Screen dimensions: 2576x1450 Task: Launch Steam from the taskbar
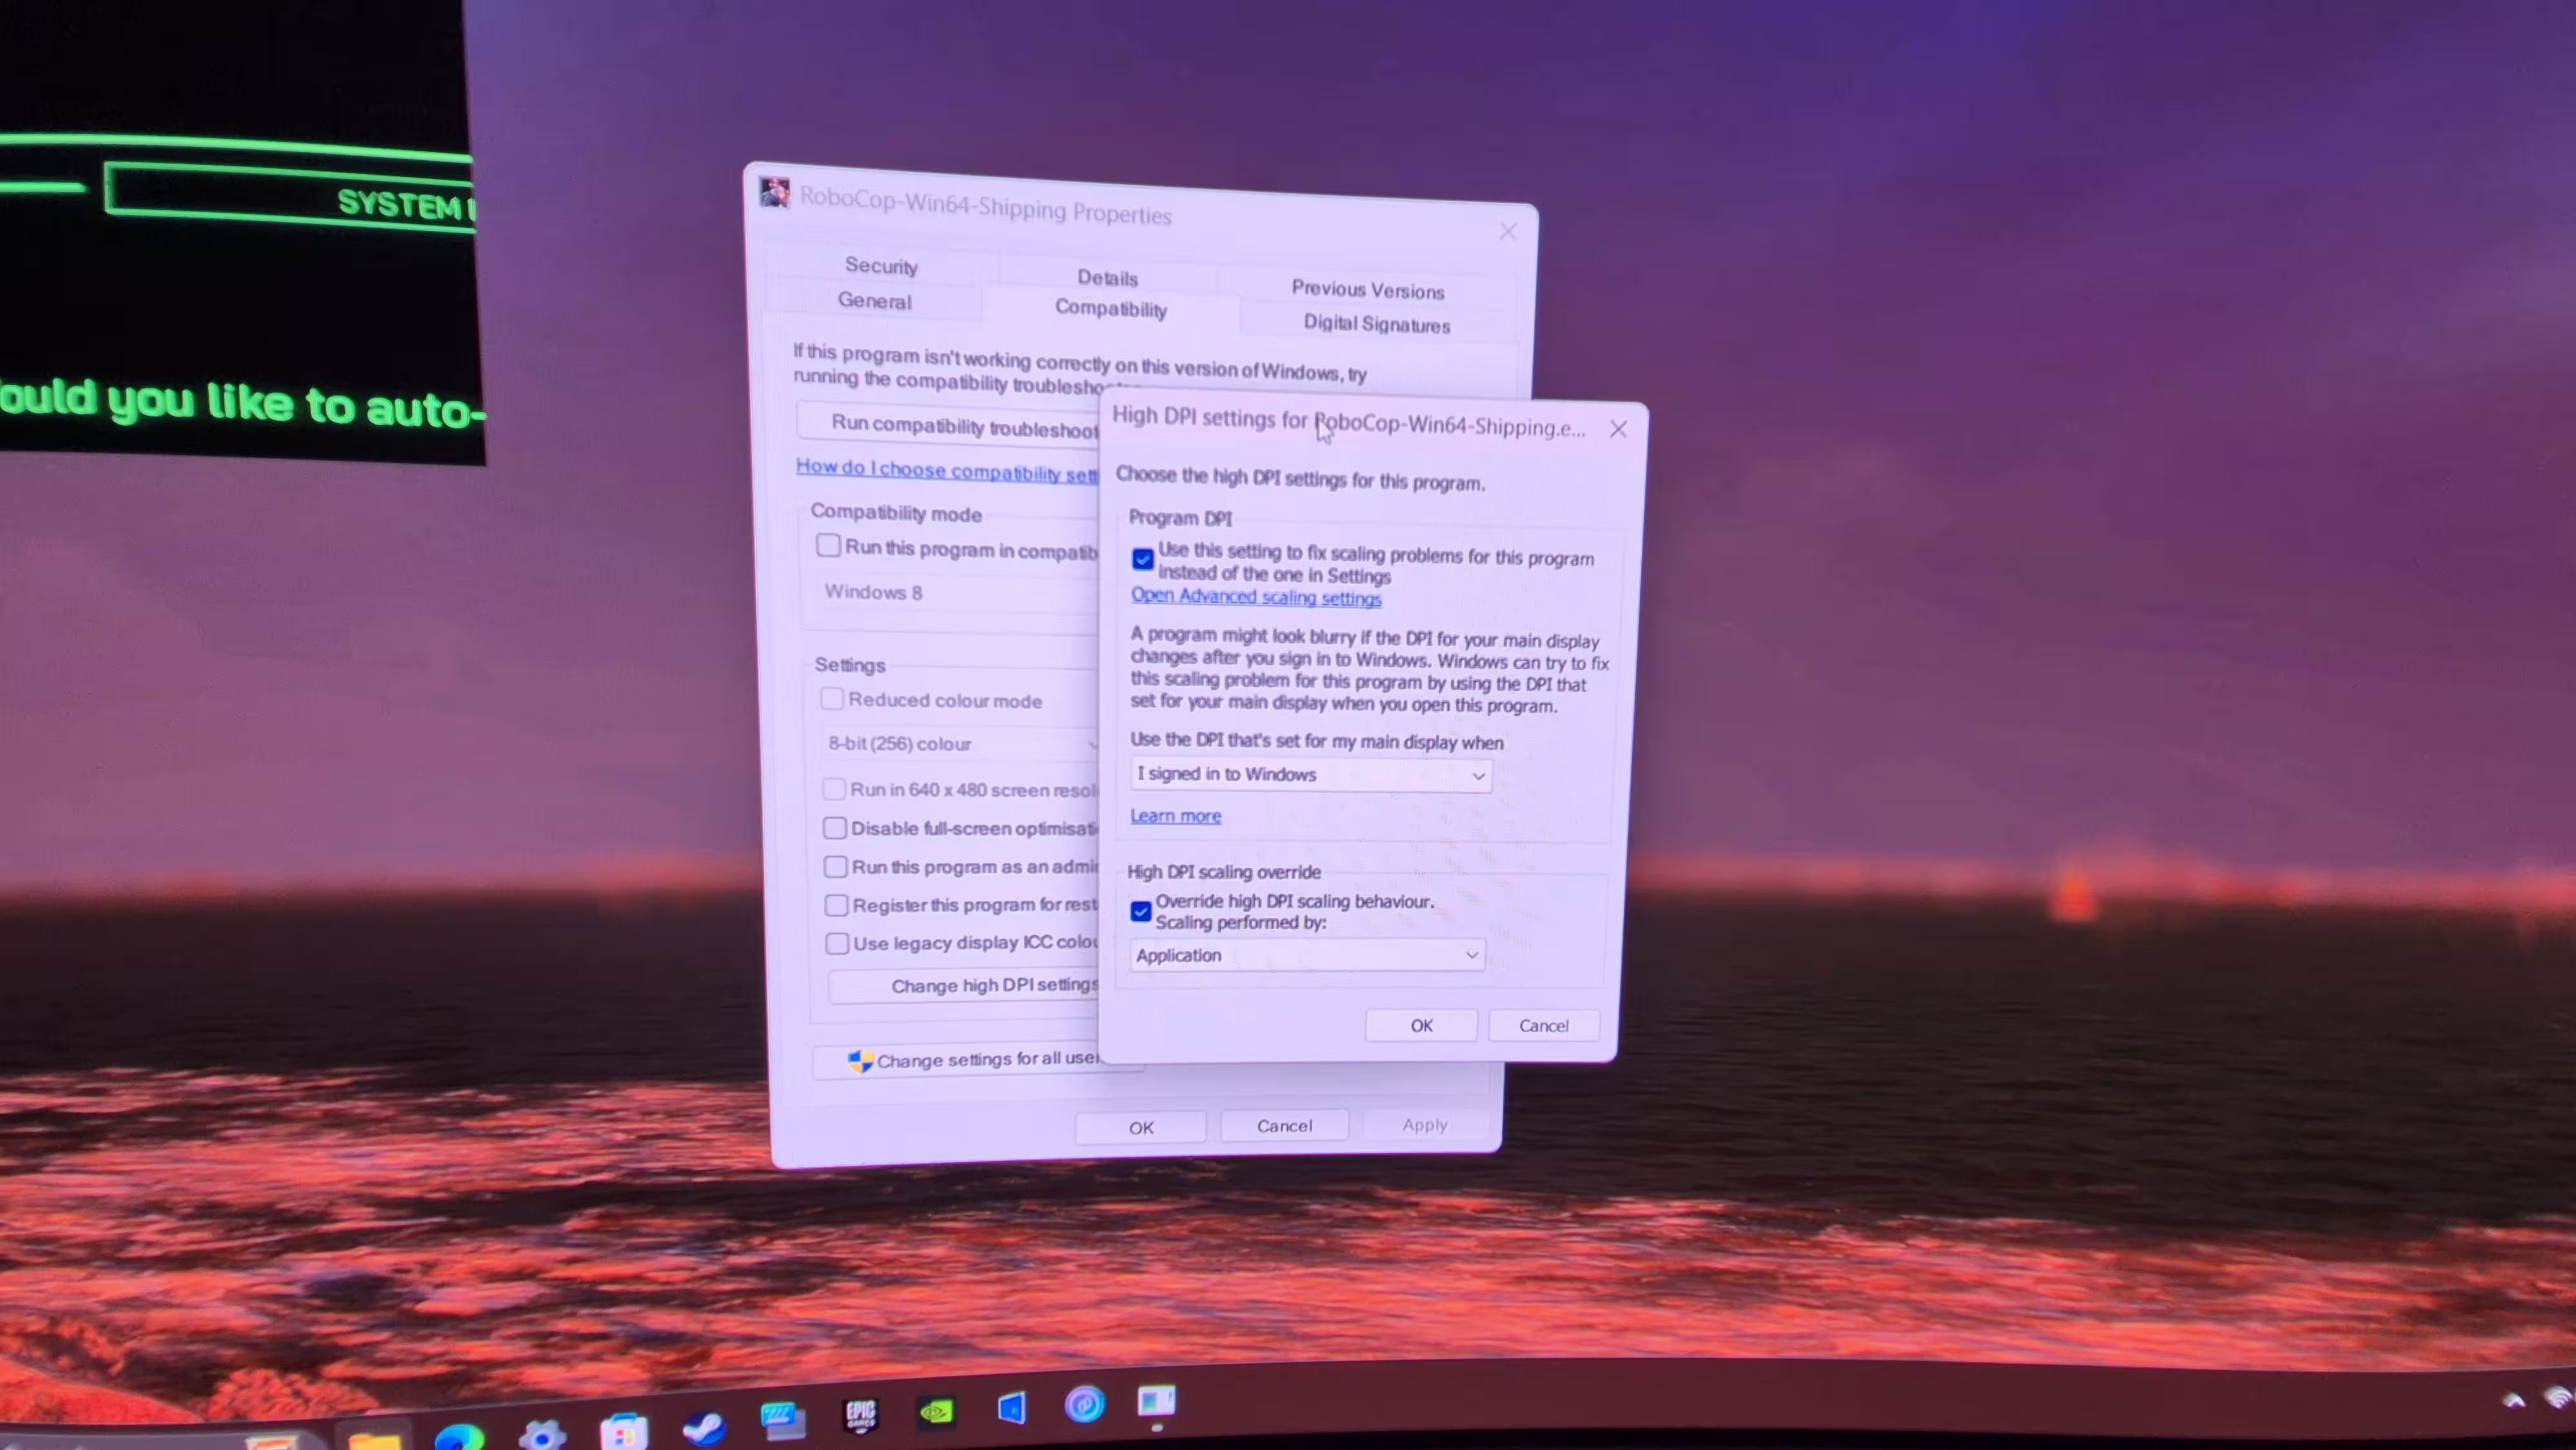pos(704,1428)
